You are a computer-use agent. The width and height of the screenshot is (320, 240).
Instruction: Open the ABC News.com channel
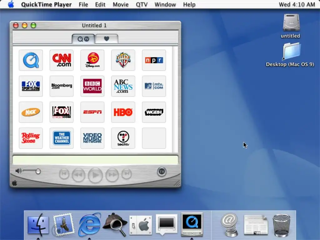click(x=123, y=86)
